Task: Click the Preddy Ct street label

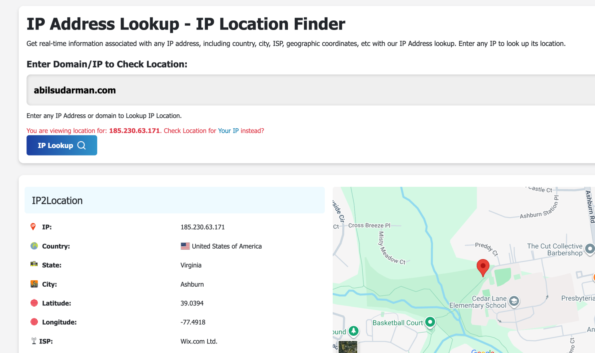Action: [487, 249]
